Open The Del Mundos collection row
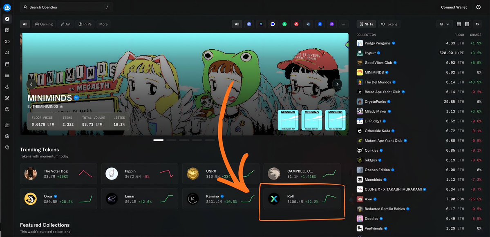The height and width of the screenshot is (237, 490). [x=419, y=82]
